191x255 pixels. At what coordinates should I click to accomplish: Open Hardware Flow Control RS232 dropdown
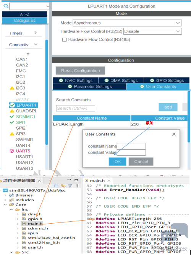(152, 31)
